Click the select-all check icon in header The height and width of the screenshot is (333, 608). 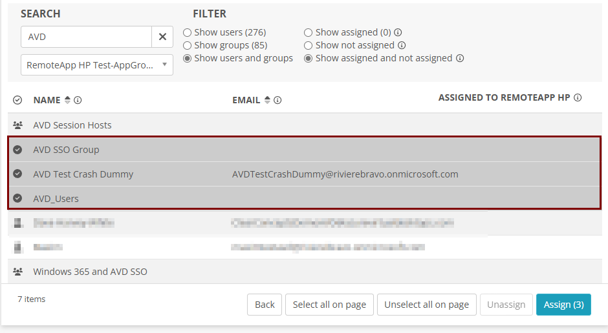17,100
